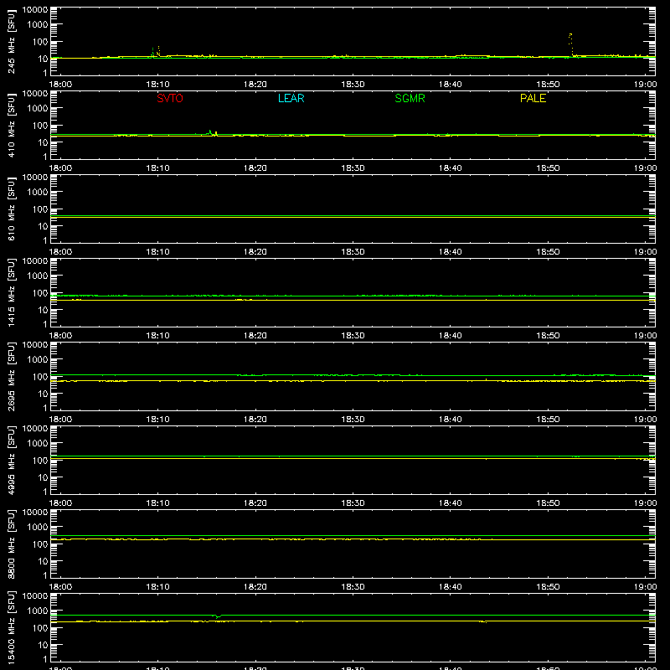The image size is (670, 670).
Task: Select the 8800 MHz [SFU] axis title
Action: point(12,544)
